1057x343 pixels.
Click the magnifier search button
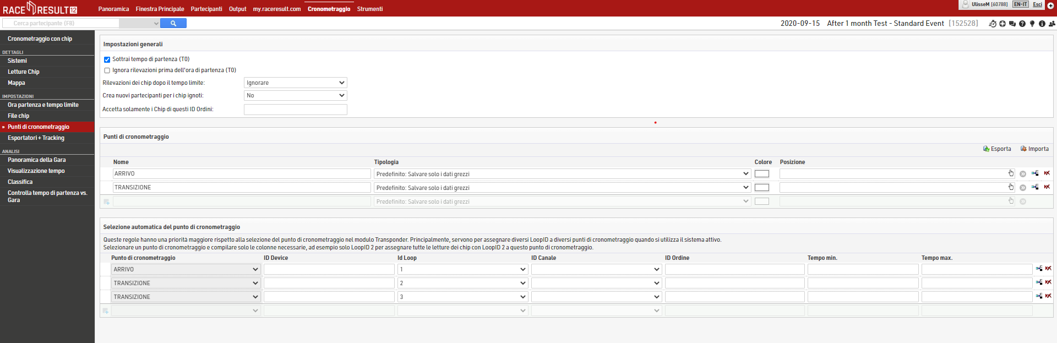[x=173, y=23]
